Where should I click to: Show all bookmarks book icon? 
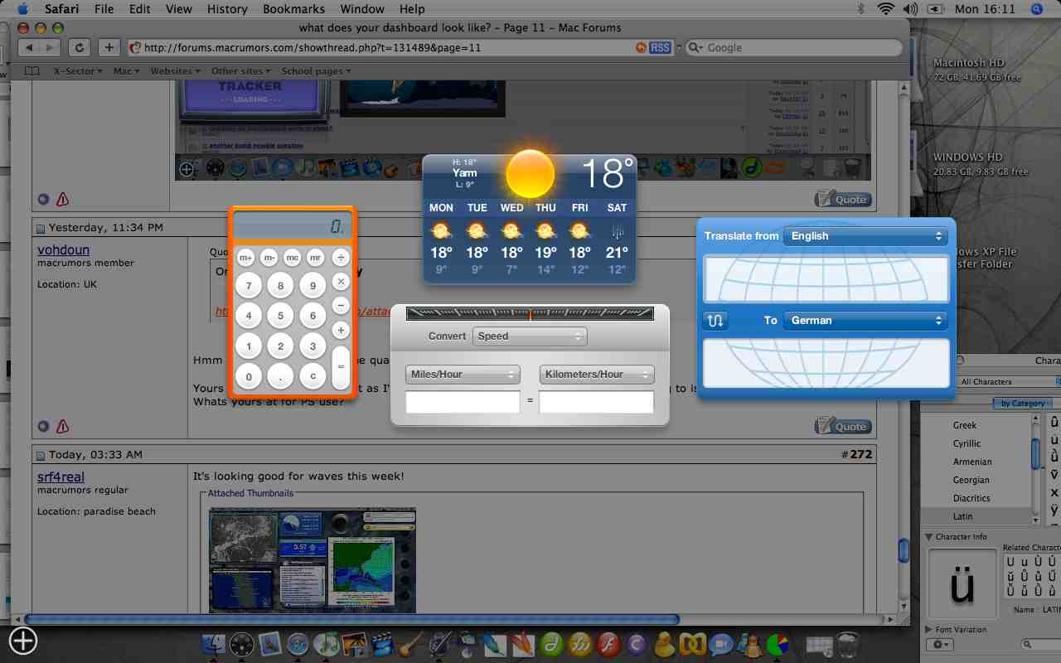(31, 71)
